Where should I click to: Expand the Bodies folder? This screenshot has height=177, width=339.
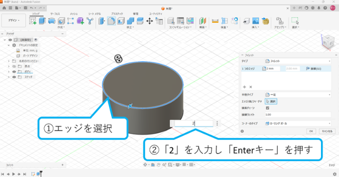click(x=9, y=72)
